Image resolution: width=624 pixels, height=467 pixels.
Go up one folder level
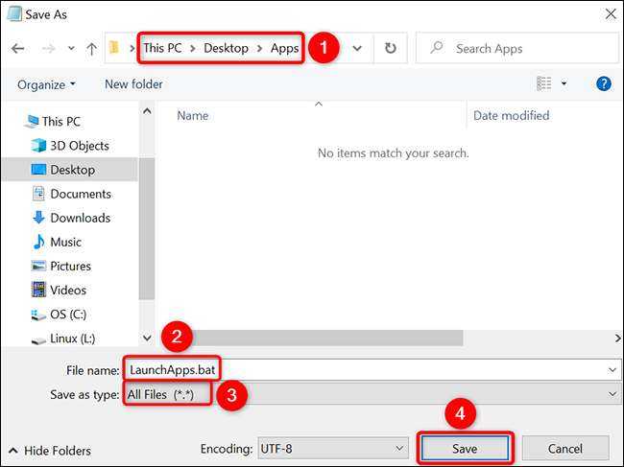pos(91,49)
